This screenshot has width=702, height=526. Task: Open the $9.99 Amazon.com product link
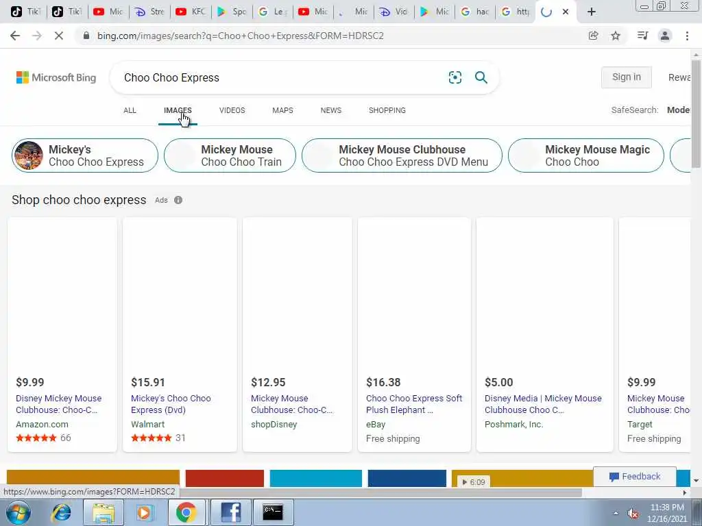pyautogui.click(x=59, y=404)
